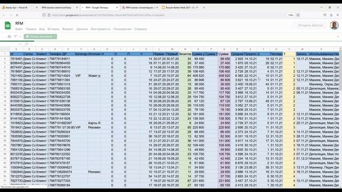The width and height of the screenshot is (342, 192).
Task: Open the Firefox hamburger menu
Action: (338, 15)
